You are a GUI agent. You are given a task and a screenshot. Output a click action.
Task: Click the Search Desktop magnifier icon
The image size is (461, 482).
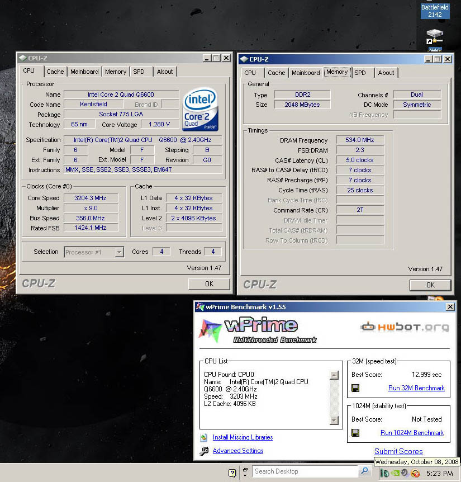[x=364, y=471]
